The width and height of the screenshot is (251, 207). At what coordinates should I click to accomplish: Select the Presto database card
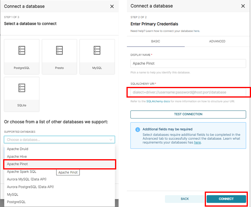pos(59,57)
